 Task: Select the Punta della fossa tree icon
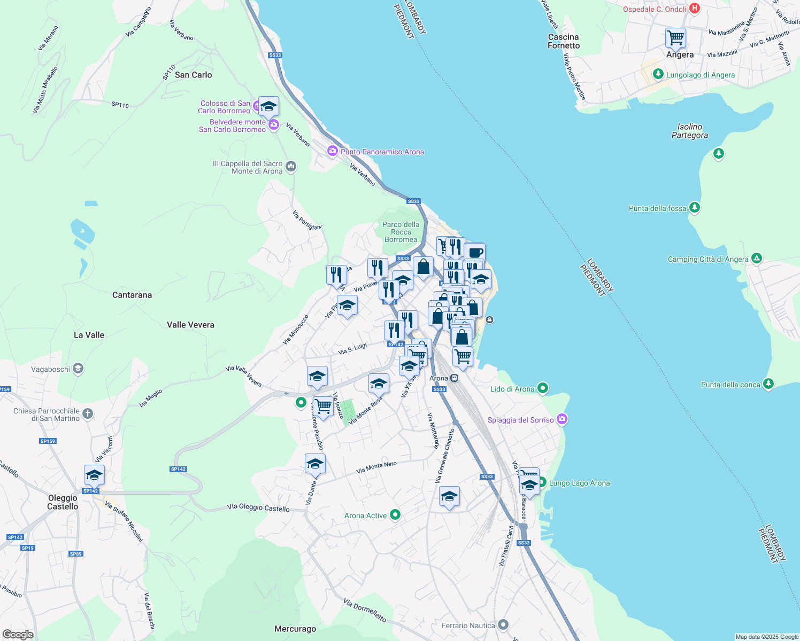[x=694, y=207]
